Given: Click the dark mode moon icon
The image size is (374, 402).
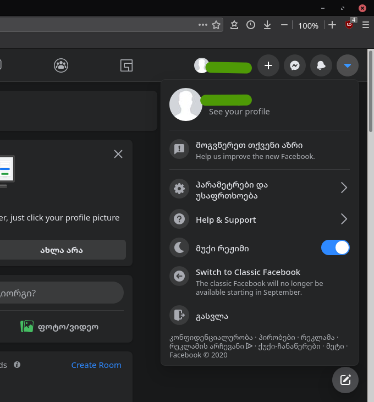Looking at the screenshot, I should tap(179, 248).
